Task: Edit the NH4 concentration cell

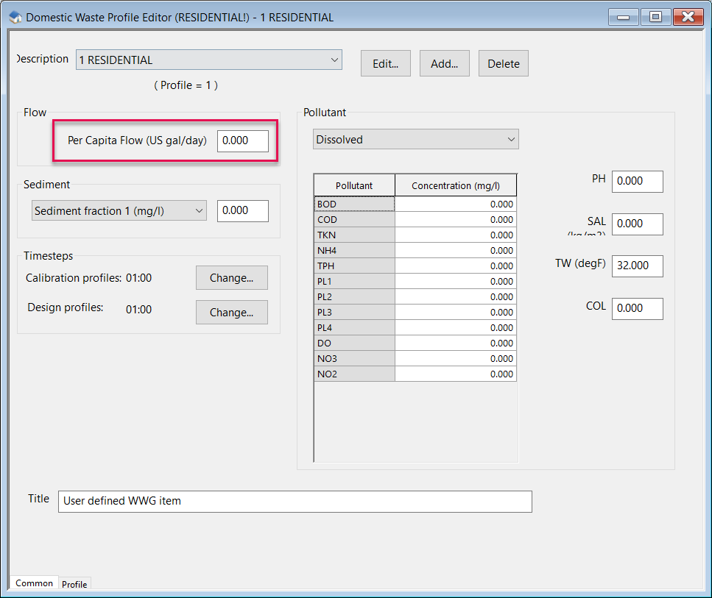Action: (456, 250)
